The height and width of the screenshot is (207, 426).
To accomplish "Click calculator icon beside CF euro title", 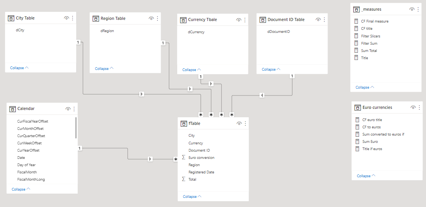I will coord(357,120).
